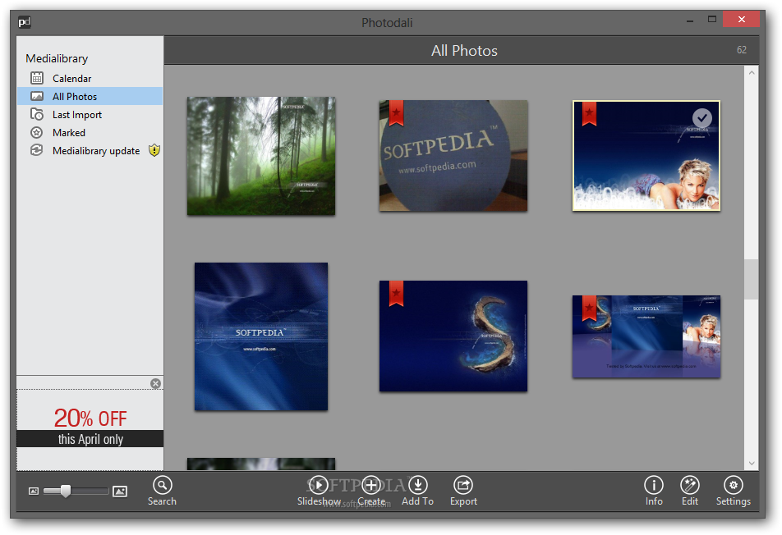Toggle bookmark on S-shaped island photo
The image size is (782, 535).
[x=396, y=294]
